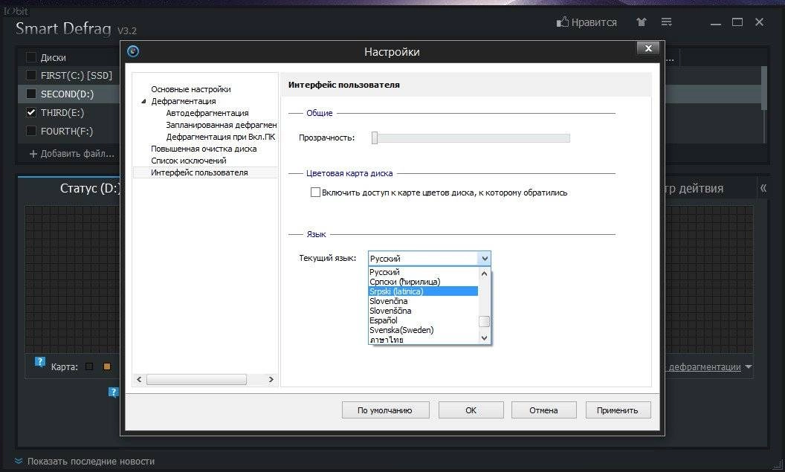The width and height of the screenshot is (785, 472).
Task: Open the skin (shirt) icon menu
Action: tap(642, 22)
